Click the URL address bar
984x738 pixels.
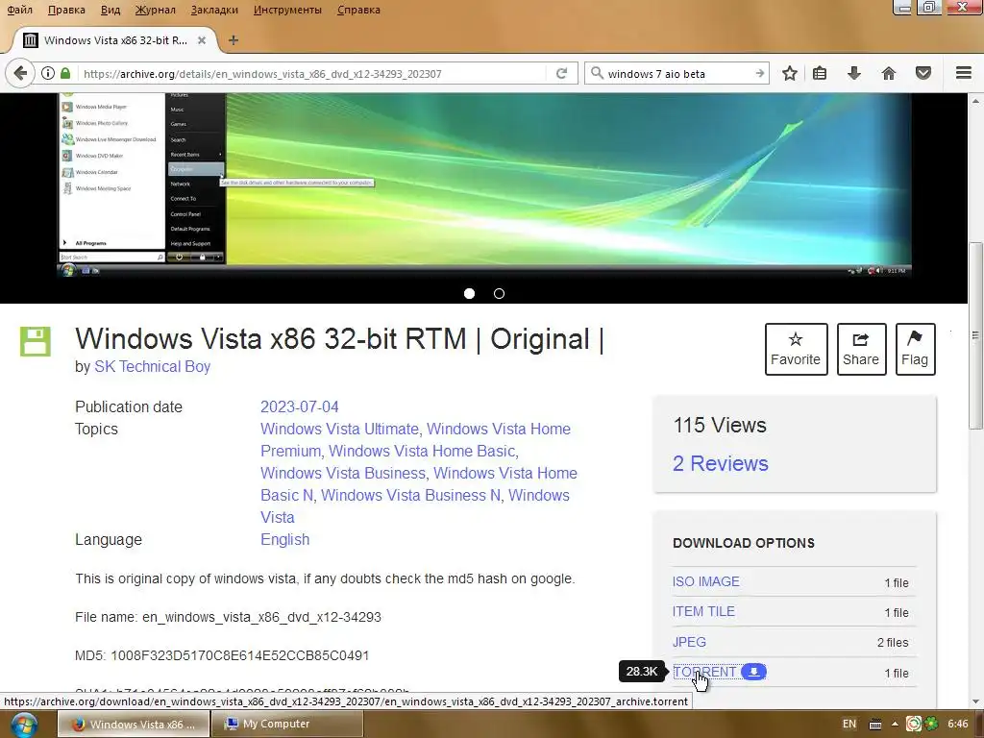[310, 73]
